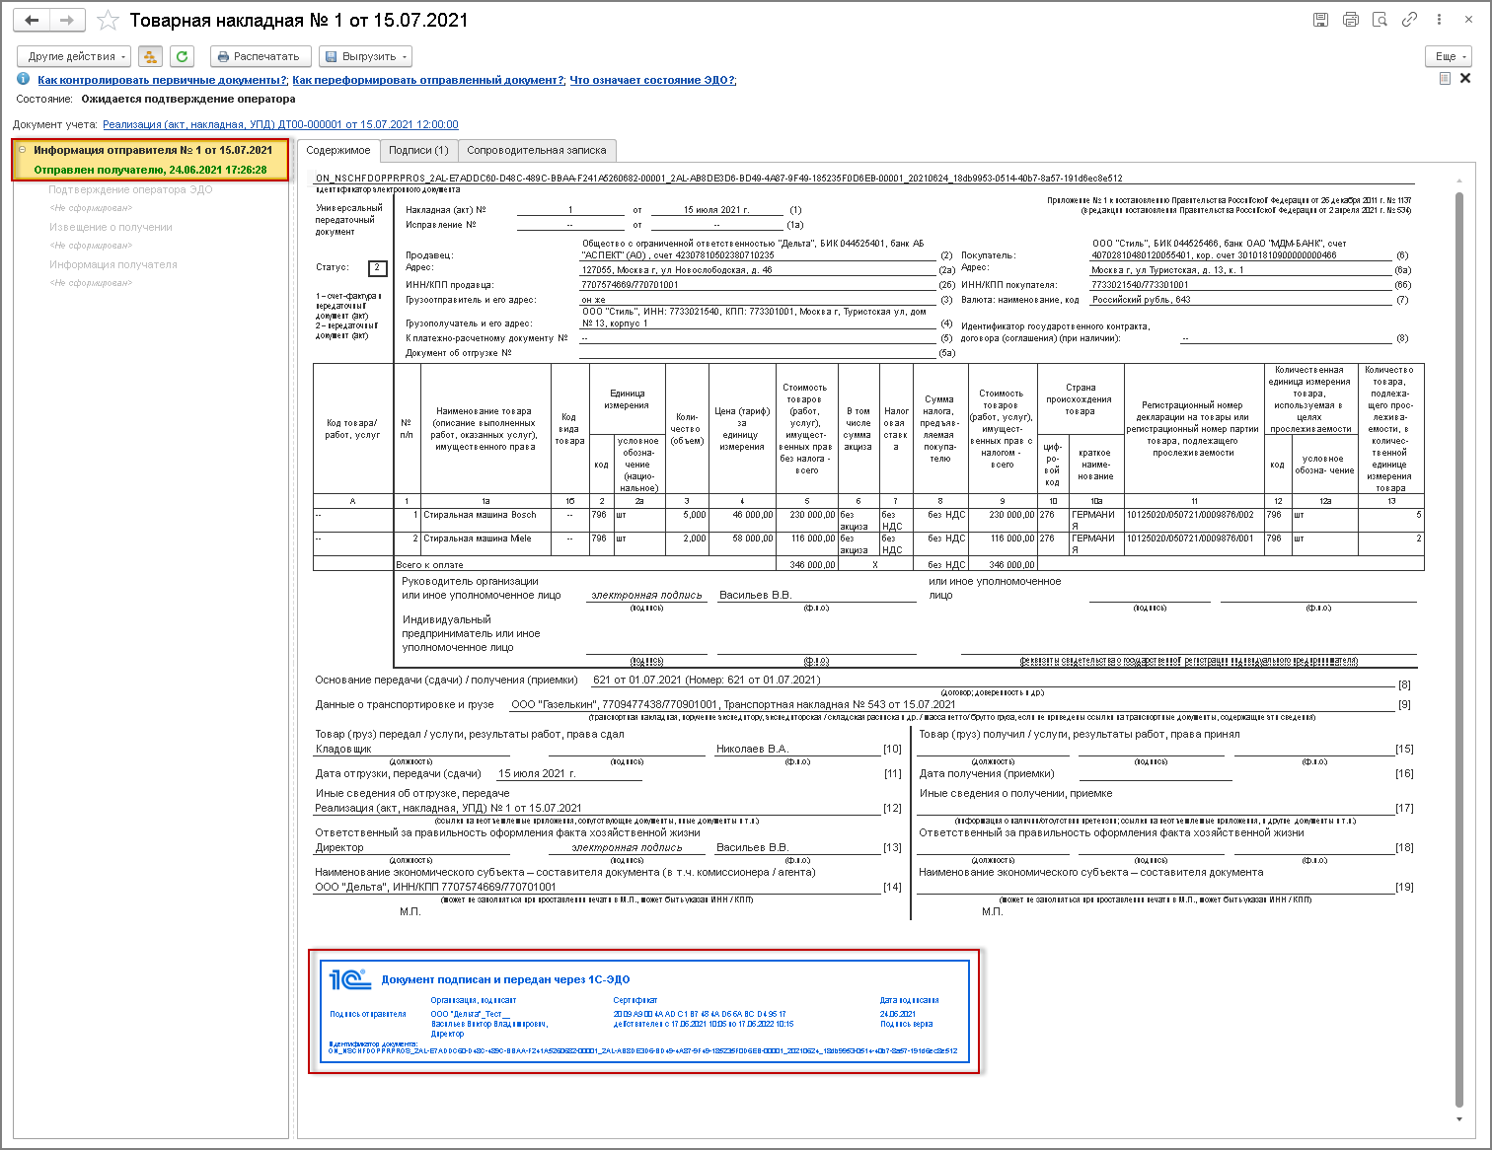1492x1150 pixels.
Task: Collapse the Информация отправителя tree node
Action: [x=23, y=150]
